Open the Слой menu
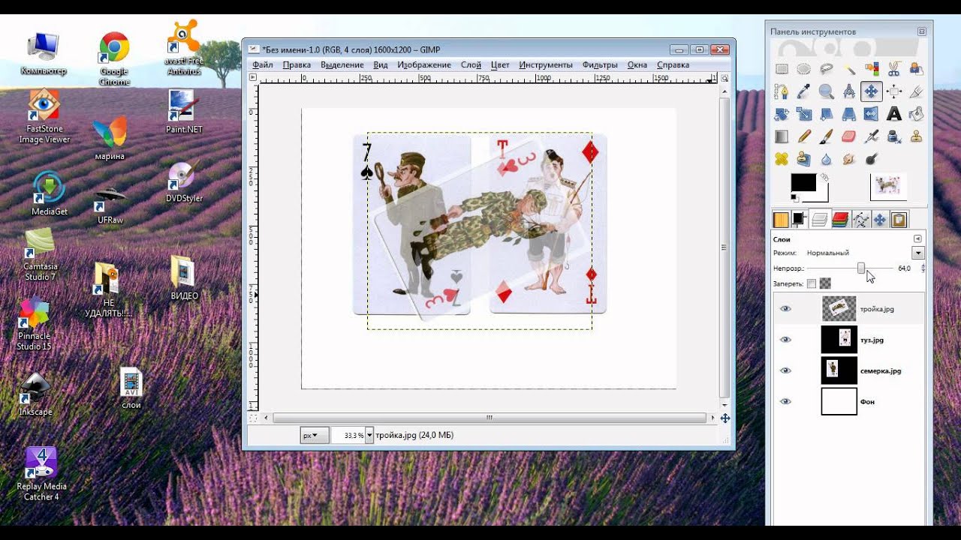Viewport: 961px width, 540px height. [471, 64]
